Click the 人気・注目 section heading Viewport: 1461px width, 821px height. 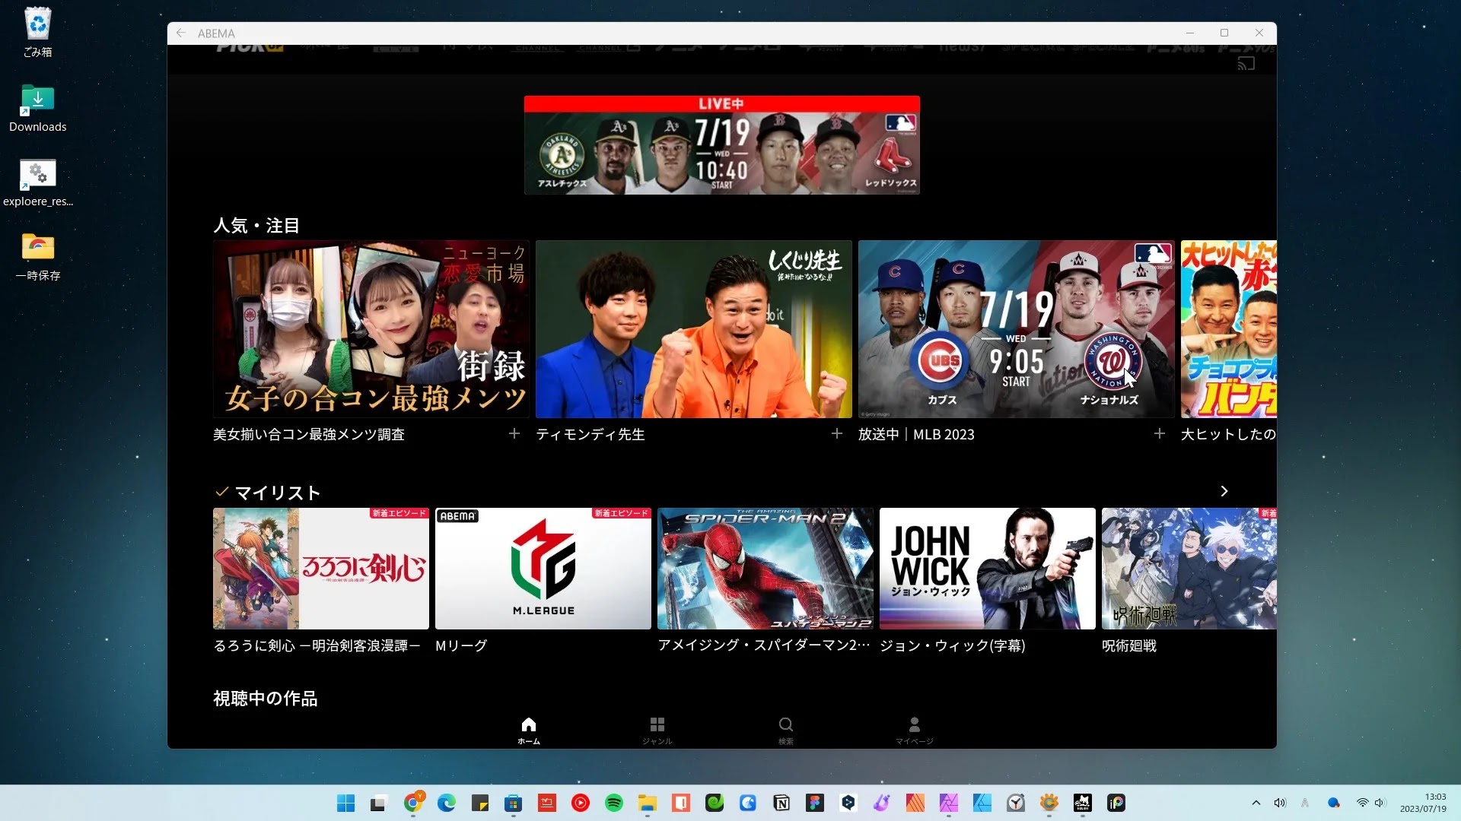(x=256, y=226)
